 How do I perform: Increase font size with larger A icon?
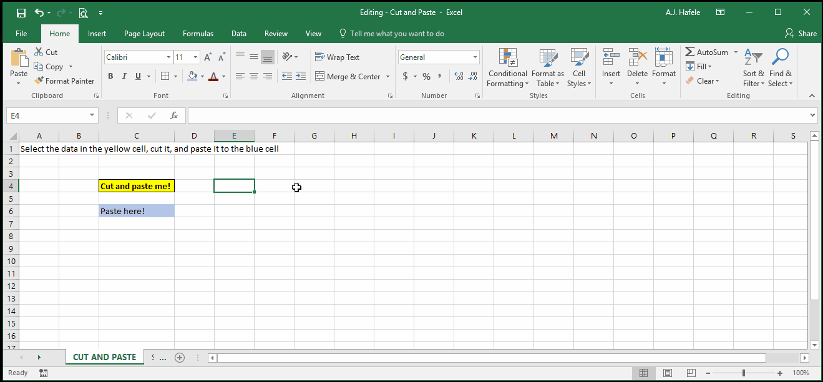208,57
